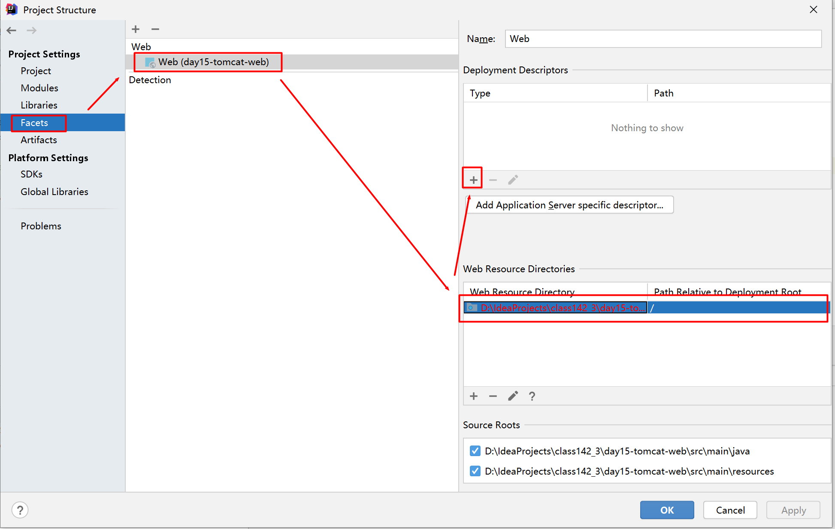Uncheck the src\main\java source root
The image size is (835, 529).
475,451
